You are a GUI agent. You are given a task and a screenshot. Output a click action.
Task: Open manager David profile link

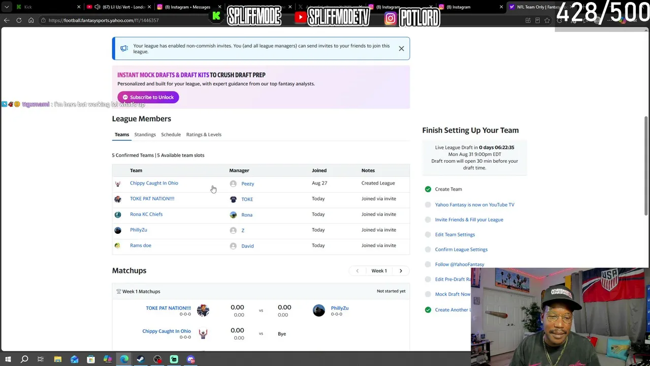click(248, 246)
